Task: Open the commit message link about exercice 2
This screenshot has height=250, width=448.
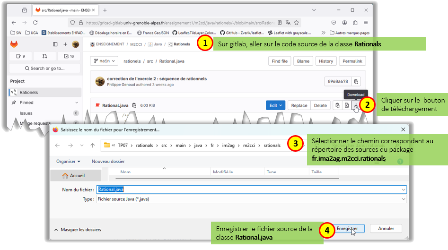Action: pos(157,79)
